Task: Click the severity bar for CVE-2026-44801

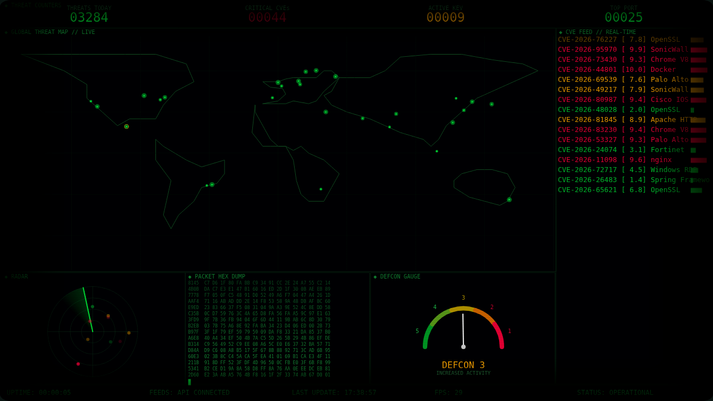Action: pos(699,70)
